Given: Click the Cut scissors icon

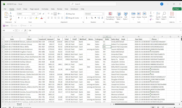Looking at the screenshot, I should pyautogui.click(x=10, y=13).
